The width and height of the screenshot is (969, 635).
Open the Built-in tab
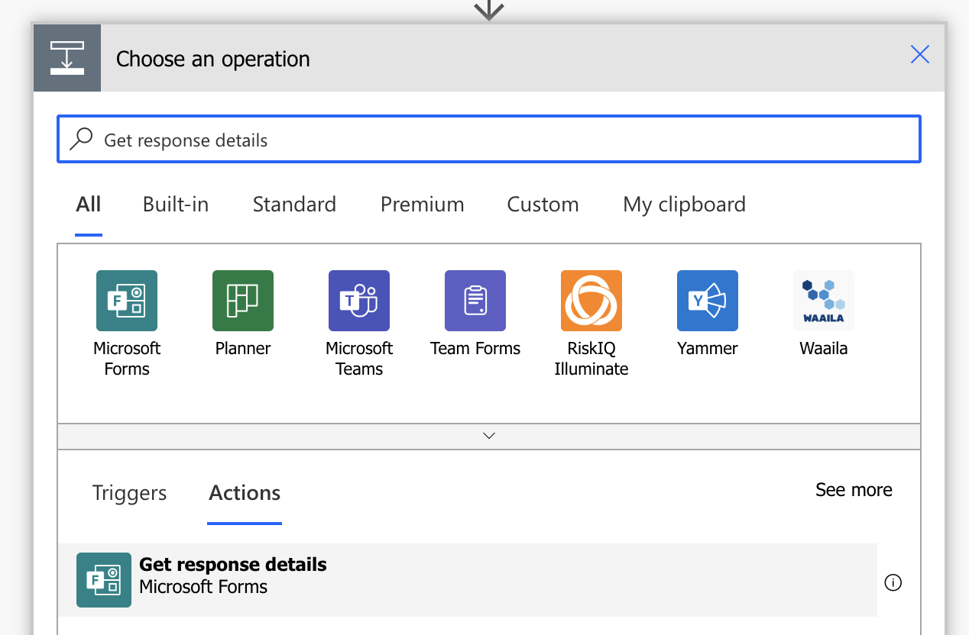pyautogui.click(x=176, y=205)
